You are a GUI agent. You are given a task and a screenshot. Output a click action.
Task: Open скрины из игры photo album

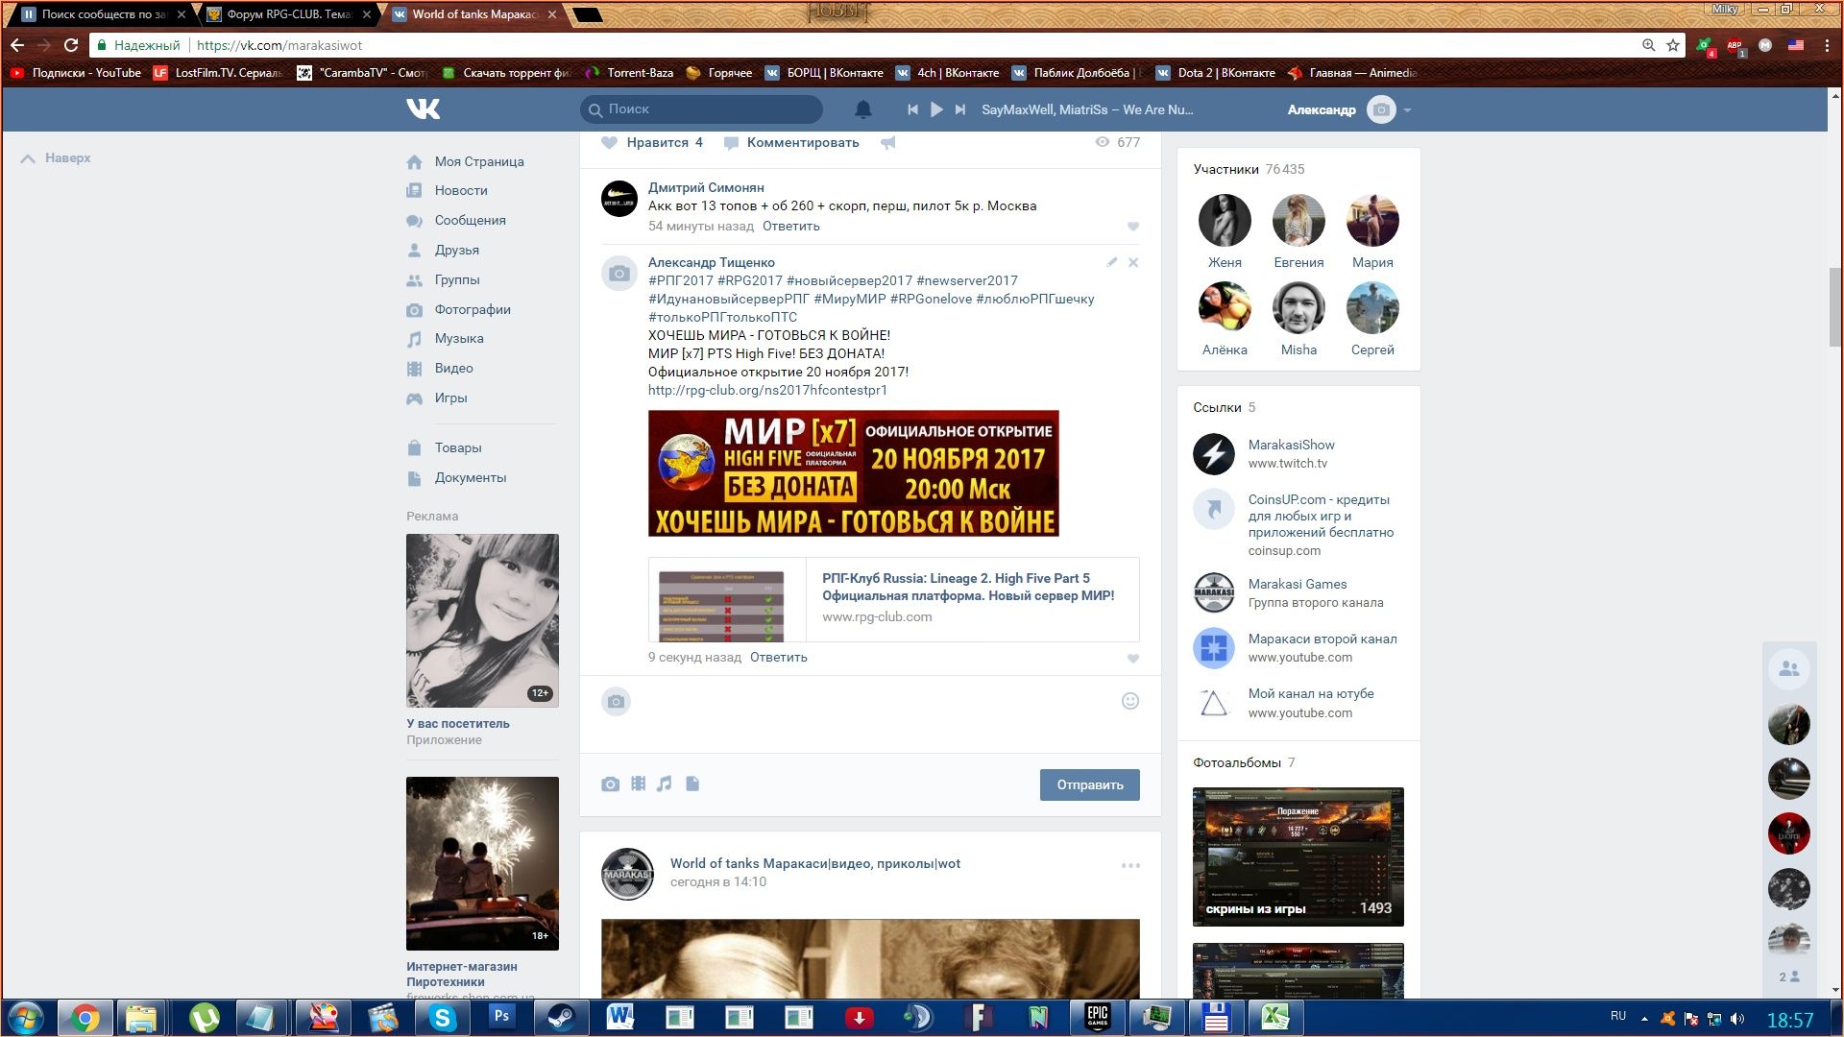tap(1298, 856)
